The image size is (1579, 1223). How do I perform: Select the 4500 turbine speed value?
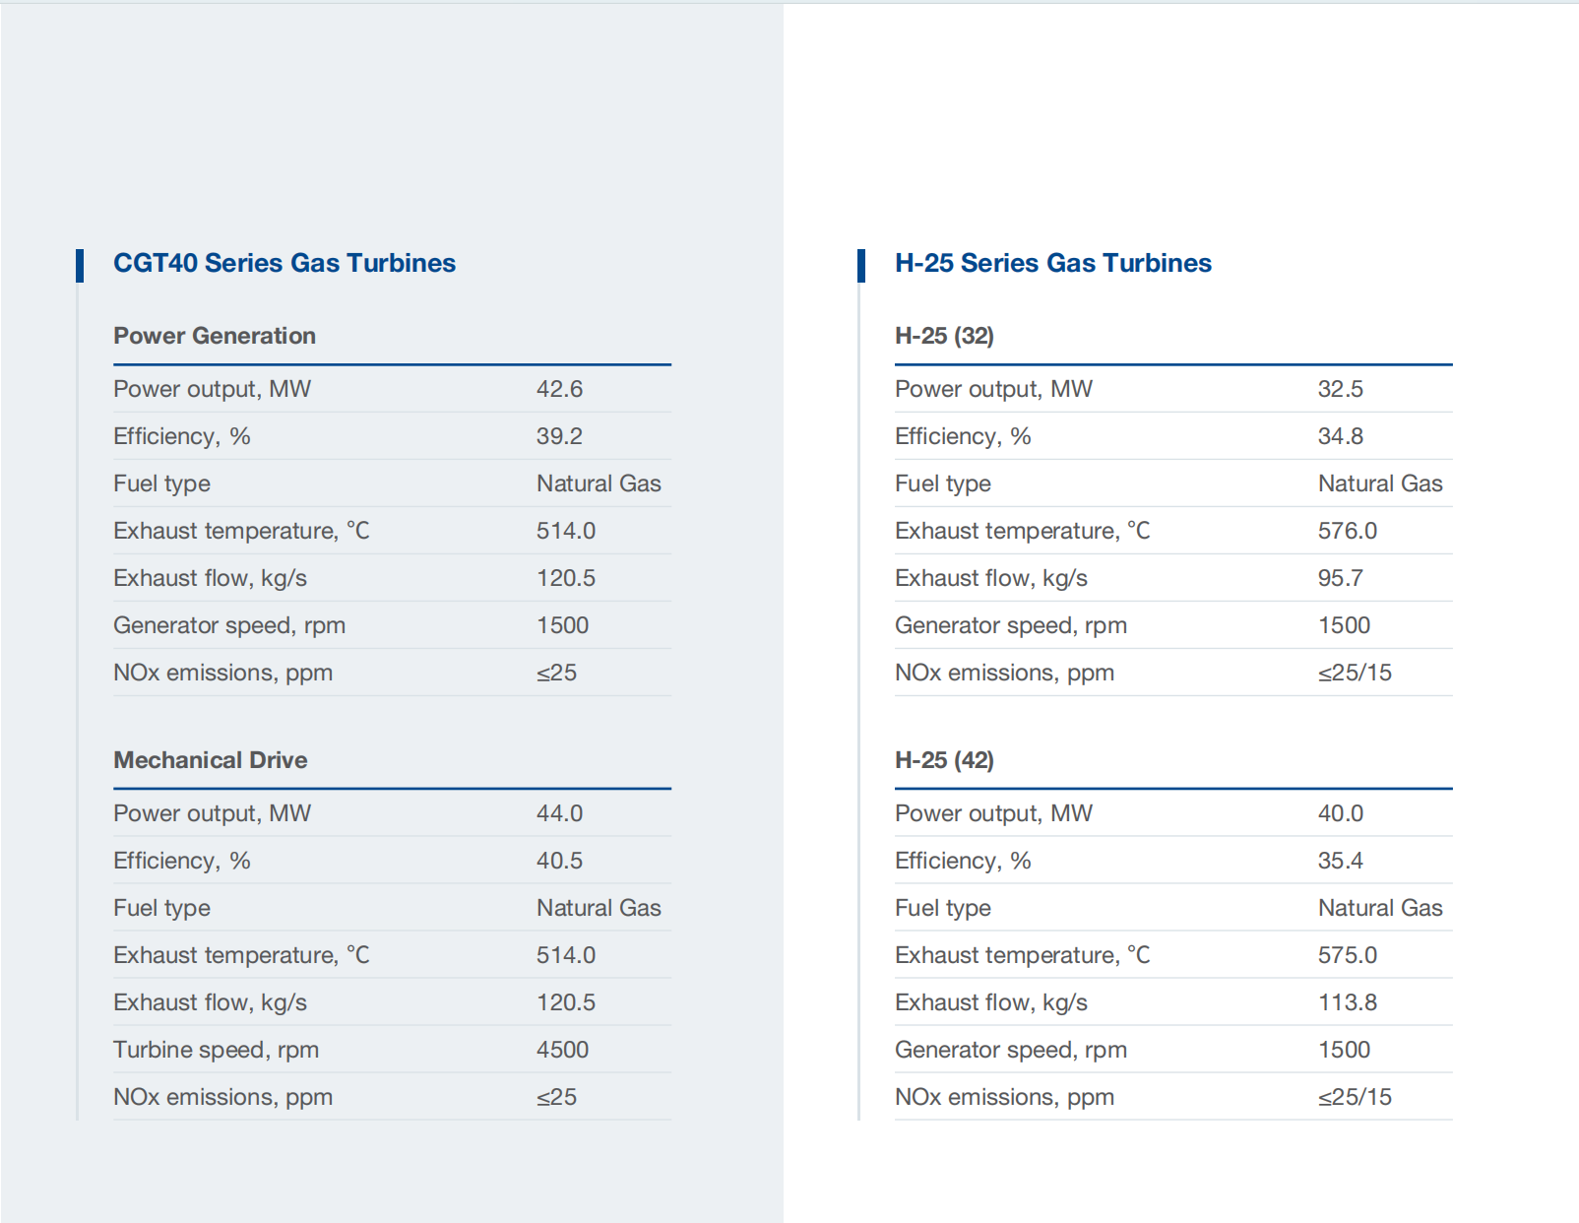pyautogui.click(x=562, y=1050)
